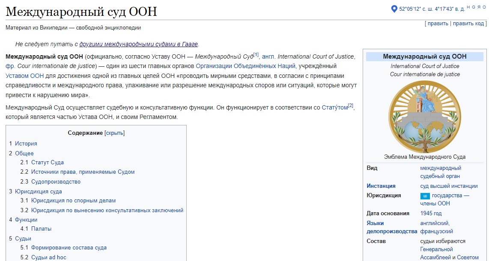Go to contents item '5 Судьи'
Image resolution: width=489 pixels, height=261 pixels.
click(x=20, y=239)
